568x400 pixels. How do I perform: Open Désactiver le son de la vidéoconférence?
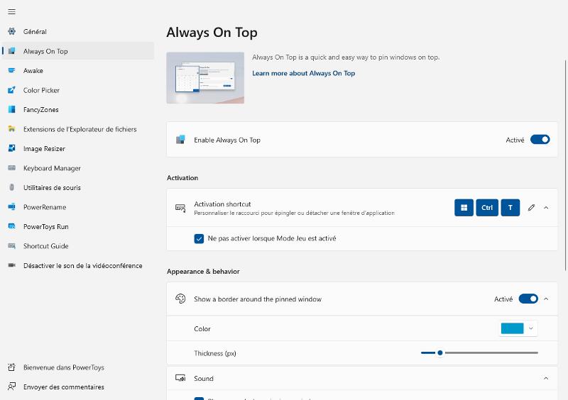(78, 265)
